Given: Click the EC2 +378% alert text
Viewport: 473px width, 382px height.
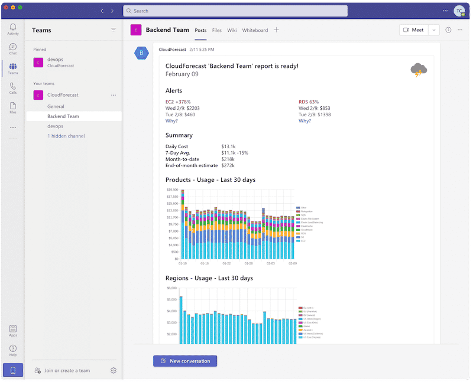Looking at the screenshot, I should point(178,102).
